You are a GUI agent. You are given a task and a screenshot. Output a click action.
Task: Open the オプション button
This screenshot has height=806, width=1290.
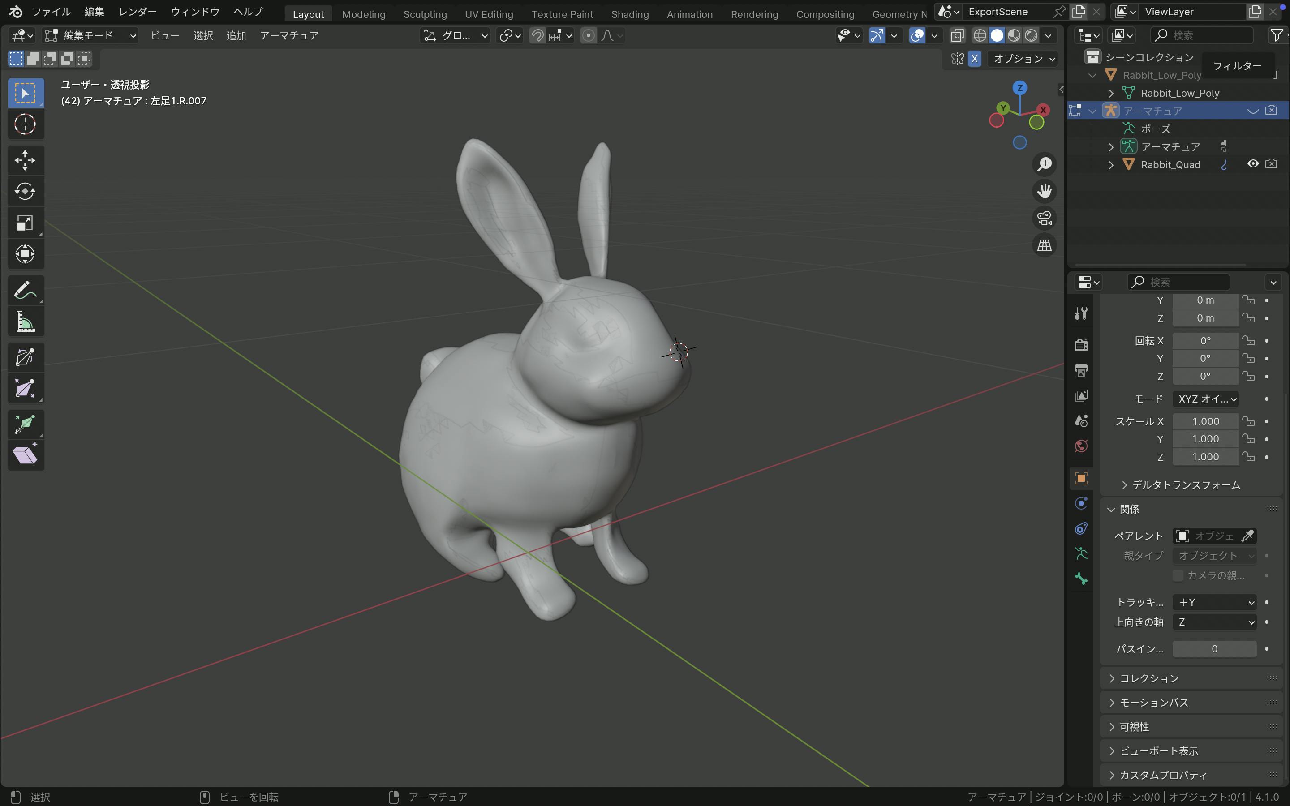pyautogui.click(x=1023, y=59)
